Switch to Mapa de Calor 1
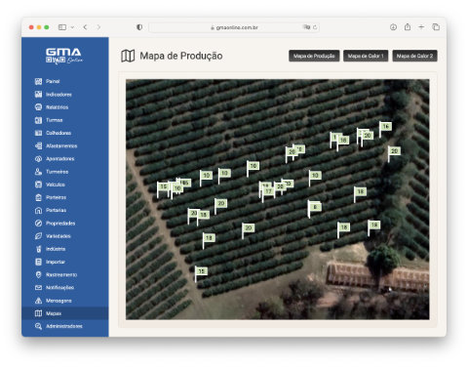The width and height of the screenshot is (468, 368). tap(366, 56)
